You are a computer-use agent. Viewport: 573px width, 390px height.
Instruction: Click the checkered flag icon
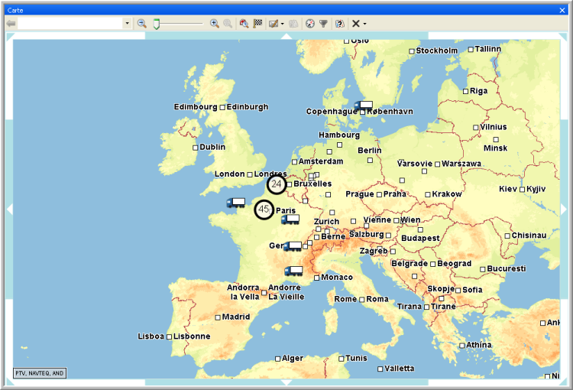[x=258, y=24]
